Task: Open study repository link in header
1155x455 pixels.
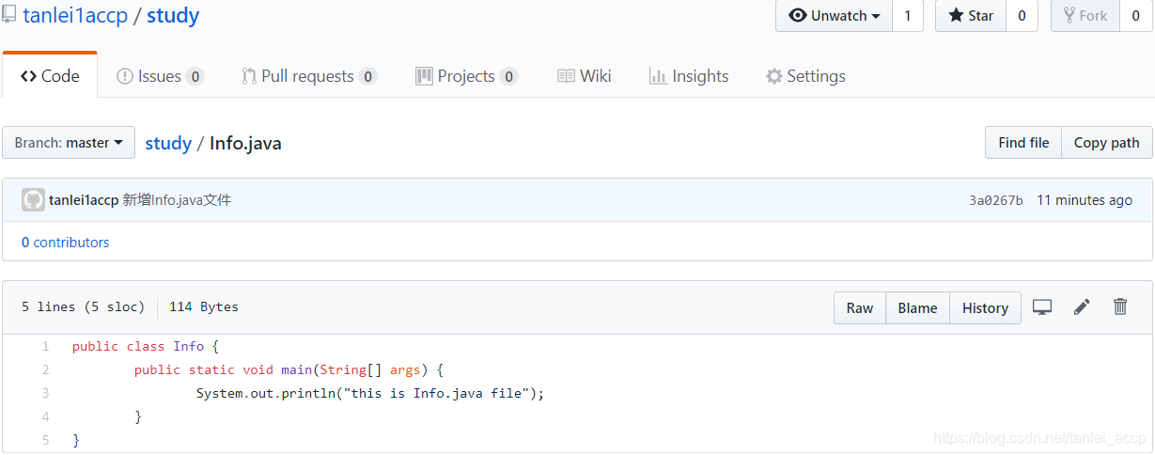Action: [x=173, y=15]
